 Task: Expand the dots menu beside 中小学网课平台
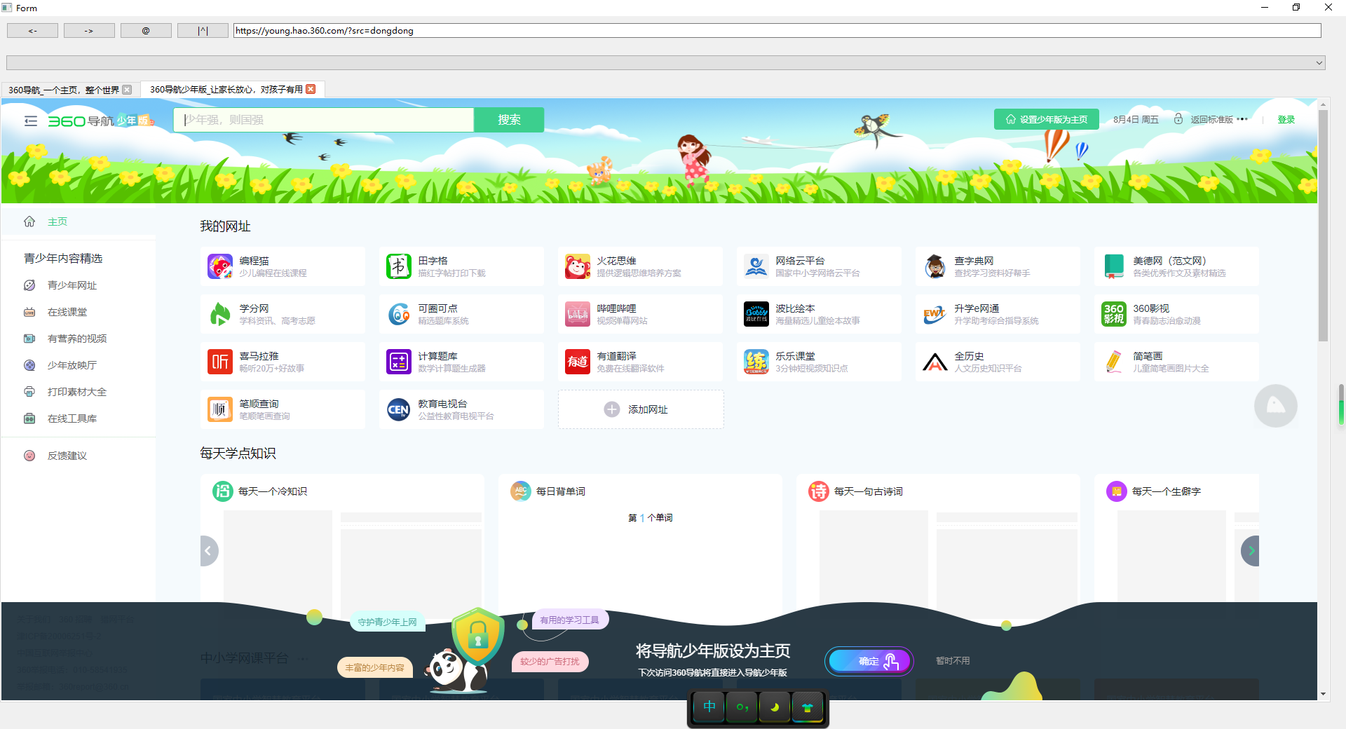tap(303, 658)
